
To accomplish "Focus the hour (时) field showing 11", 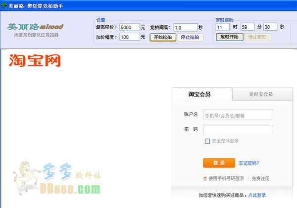I will (x=223, y=27).
